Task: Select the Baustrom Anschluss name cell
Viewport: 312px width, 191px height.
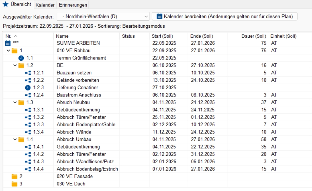Action: [86, 95]
